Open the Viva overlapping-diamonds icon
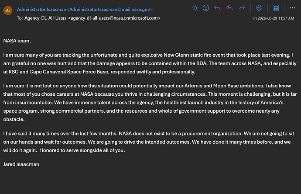Viewport: 301px width, 194px height. 259,8
